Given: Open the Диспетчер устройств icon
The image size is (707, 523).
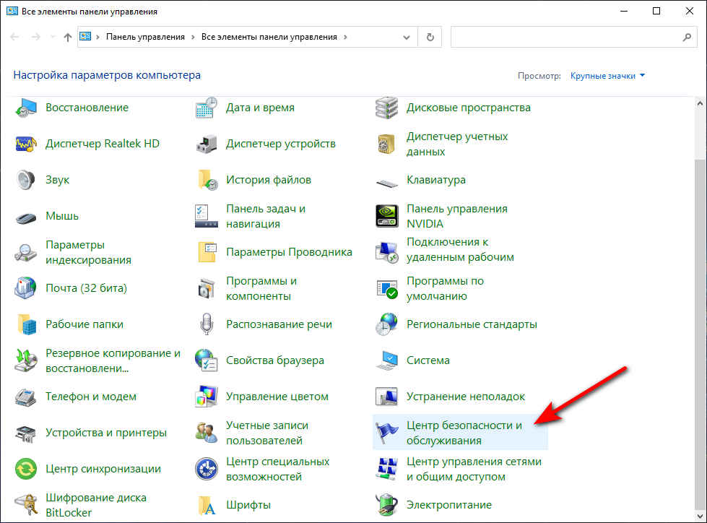Looking at the screenshot, I should tap(207, 144).
